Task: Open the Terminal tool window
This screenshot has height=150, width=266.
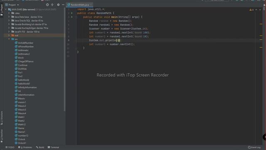Action: coord(53,147)
